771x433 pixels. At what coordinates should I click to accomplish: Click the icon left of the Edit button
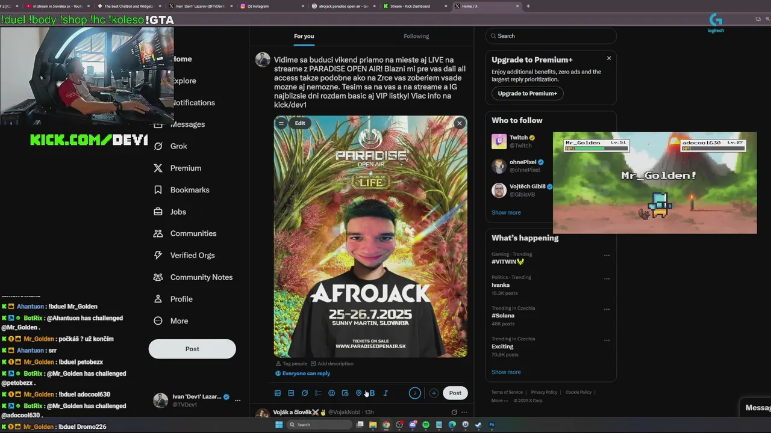(x=281, y=123)
